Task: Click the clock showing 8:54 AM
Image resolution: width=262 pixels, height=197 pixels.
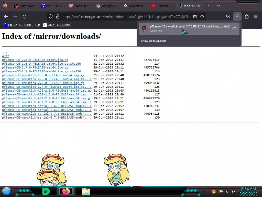Action: (x=248, y=189)
